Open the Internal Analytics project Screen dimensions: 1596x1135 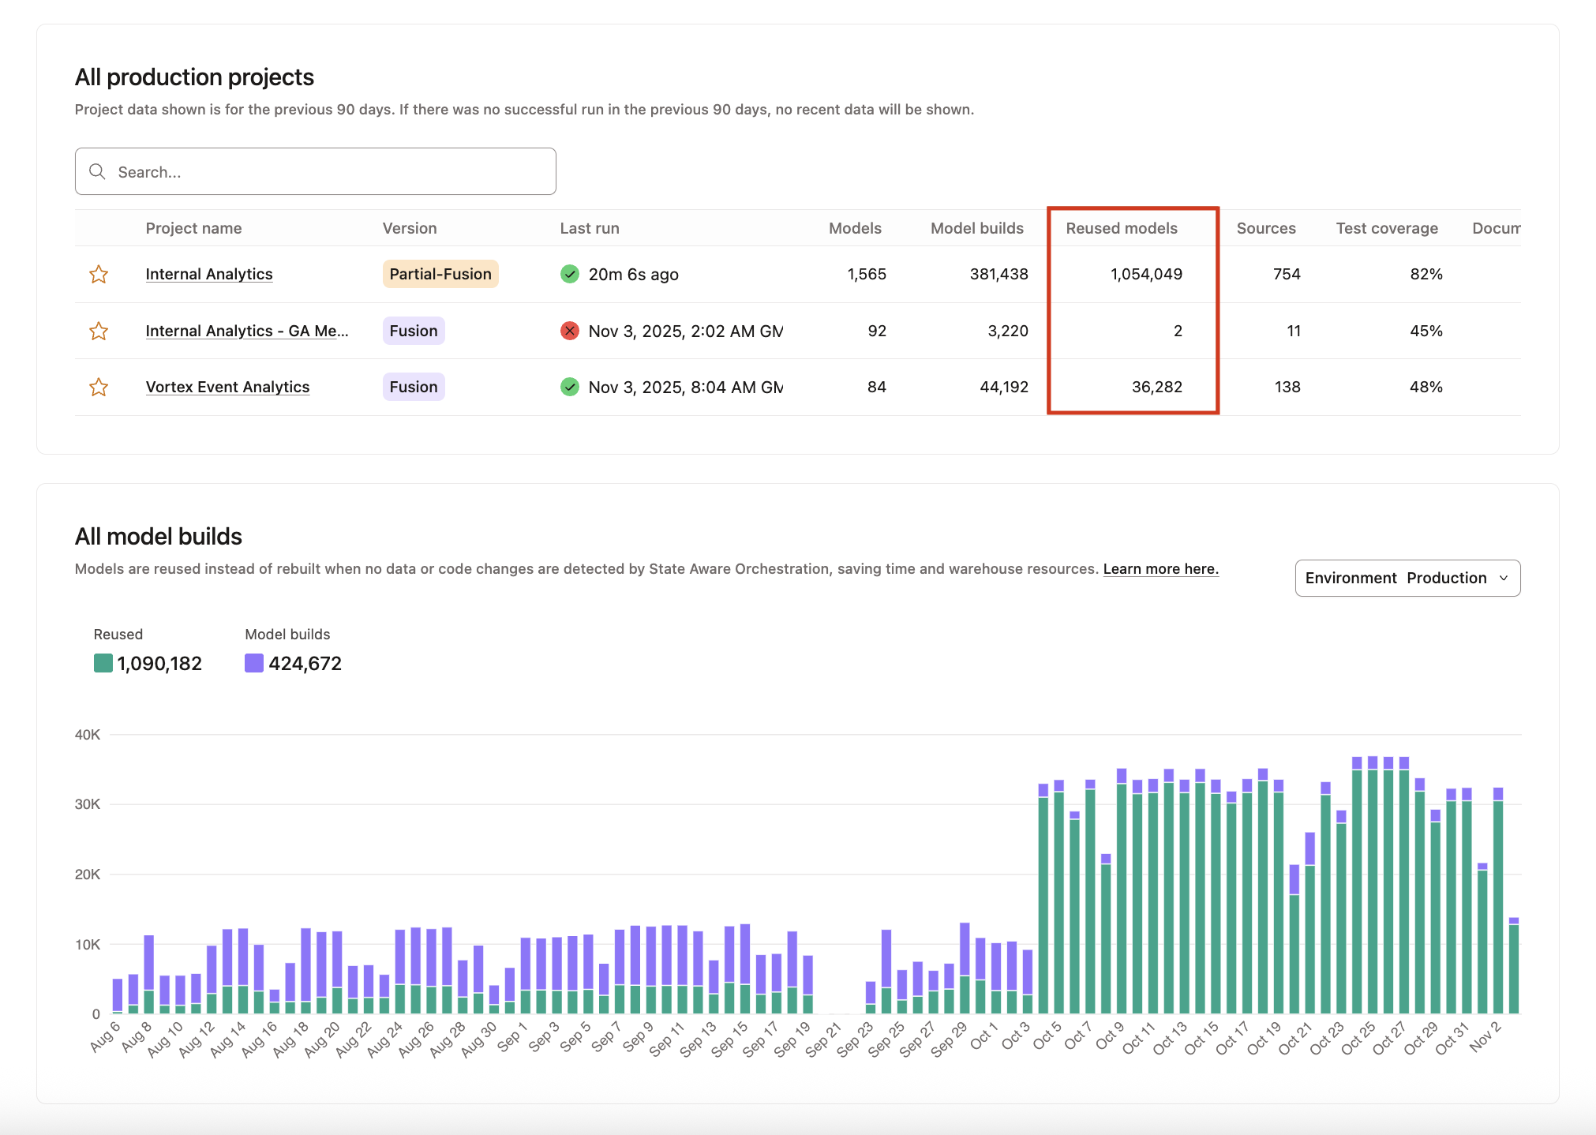pos(208,274)
